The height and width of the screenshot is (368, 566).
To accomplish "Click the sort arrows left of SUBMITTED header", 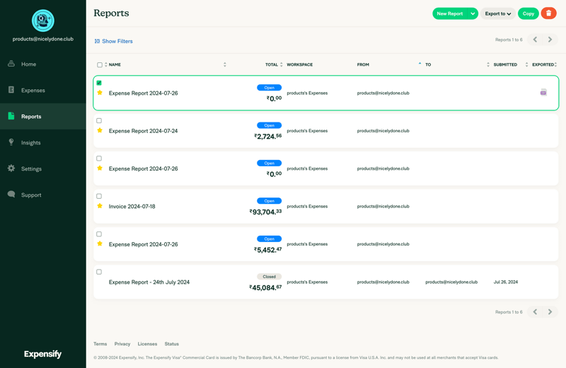I will click(488, 64).
